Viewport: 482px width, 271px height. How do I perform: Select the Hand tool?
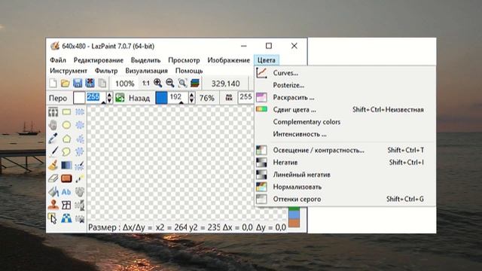click(53, 125)
